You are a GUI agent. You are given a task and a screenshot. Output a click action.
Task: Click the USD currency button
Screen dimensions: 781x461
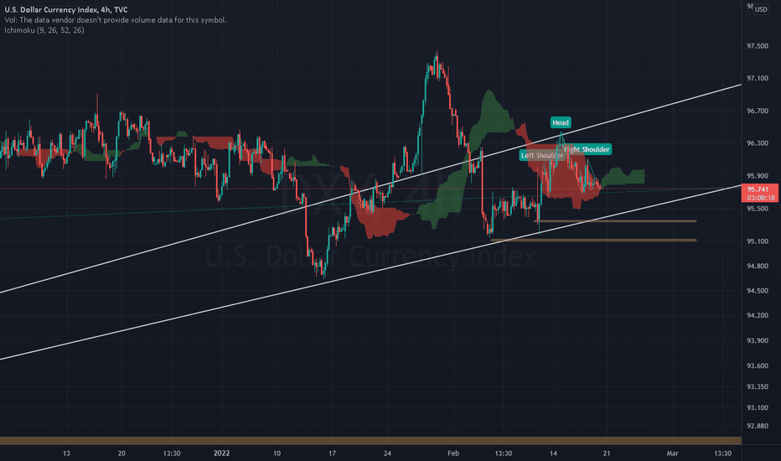[761, 9]
